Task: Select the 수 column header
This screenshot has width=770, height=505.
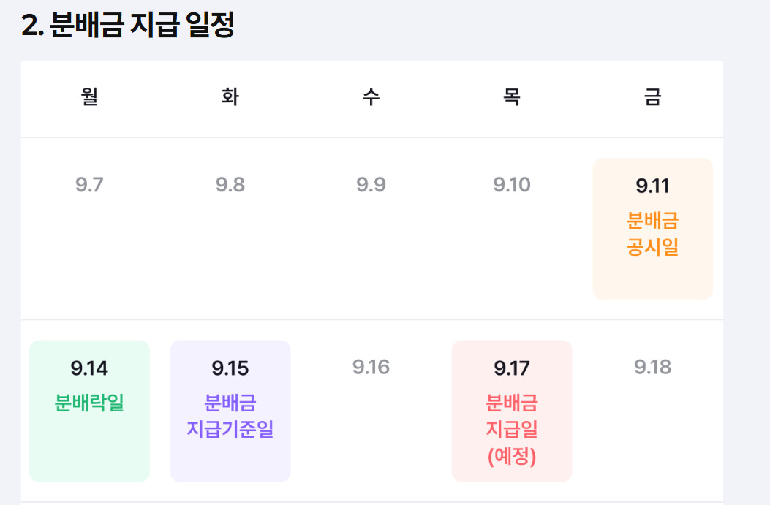Action: click(x=371, y=96)
